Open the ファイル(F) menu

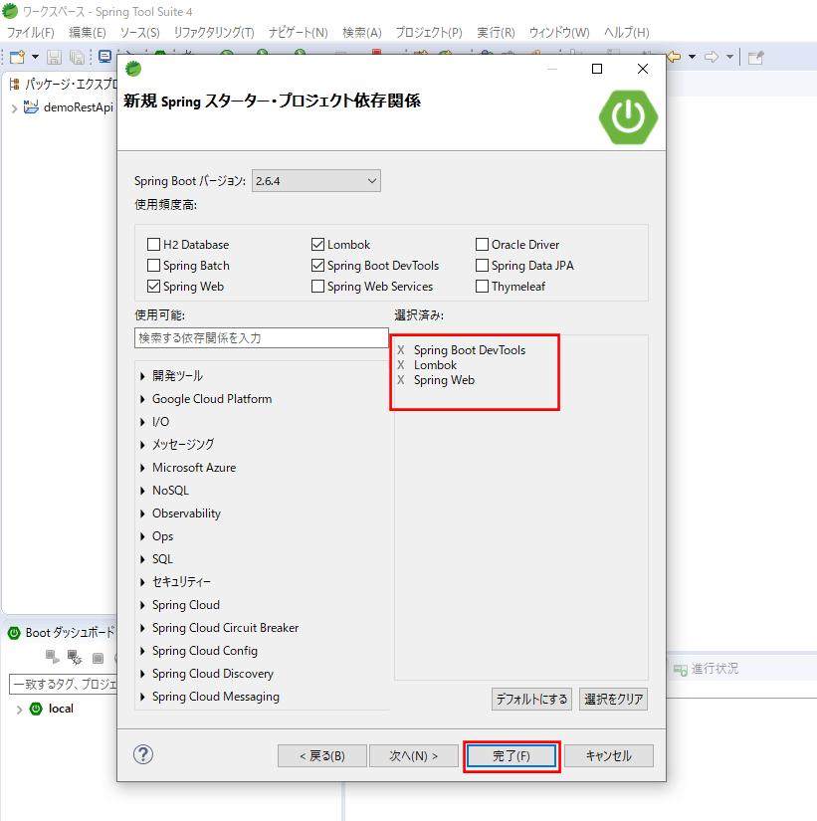coord(31,33)
